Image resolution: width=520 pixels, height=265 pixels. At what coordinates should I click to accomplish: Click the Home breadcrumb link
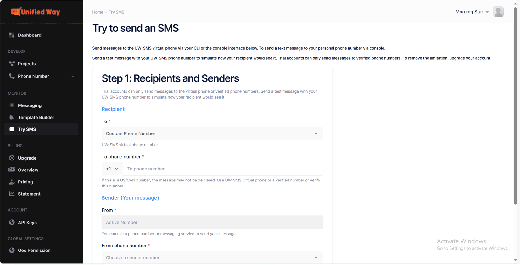click(x=98, y=12)
